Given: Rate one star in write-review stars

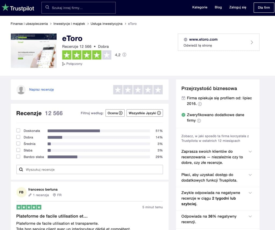Looking at the screenshot, I should [118, 90].
